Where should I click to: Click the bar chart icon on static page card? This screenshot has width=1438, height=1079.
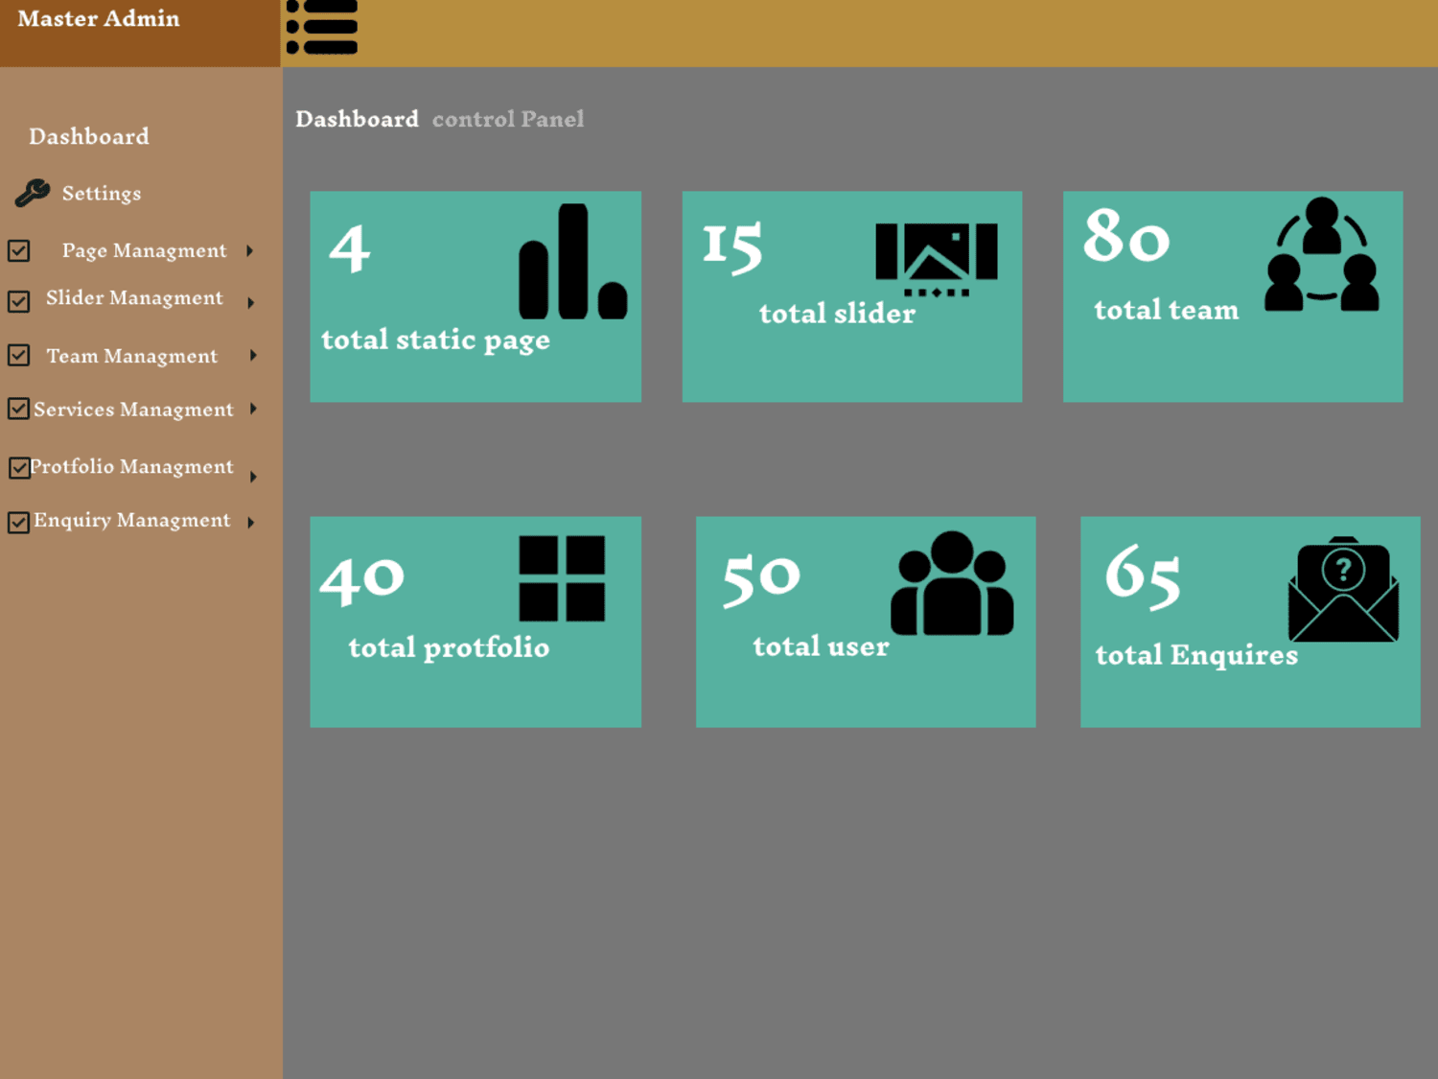573,261
